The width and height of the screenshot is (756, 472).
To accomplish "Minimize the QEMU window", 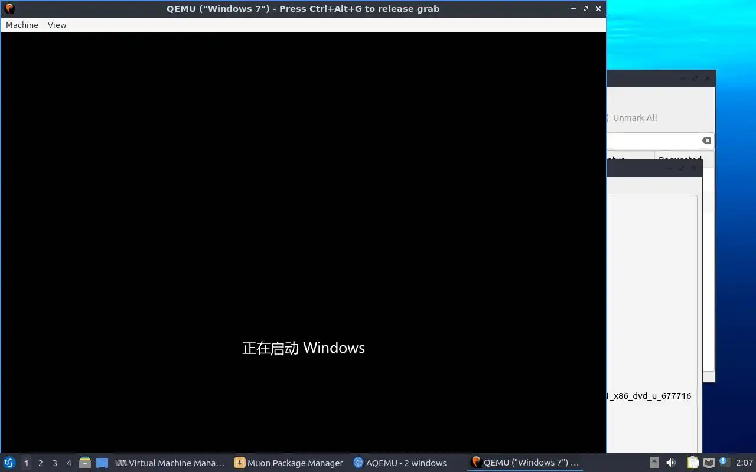I will [x=573, y=9].
